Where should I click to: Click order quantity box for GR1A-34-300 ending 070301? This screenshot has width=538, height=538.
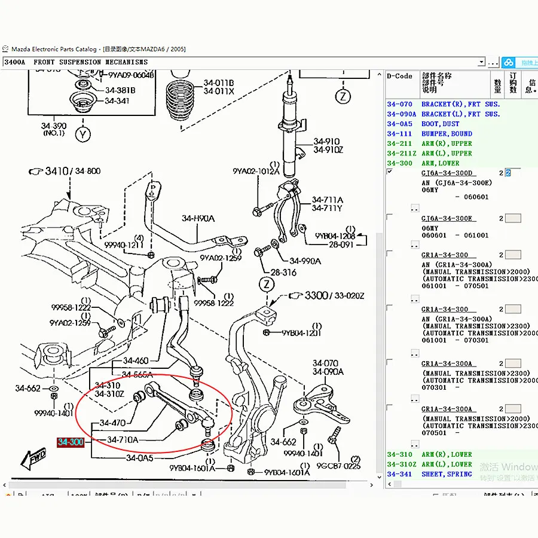coord(513,309)
